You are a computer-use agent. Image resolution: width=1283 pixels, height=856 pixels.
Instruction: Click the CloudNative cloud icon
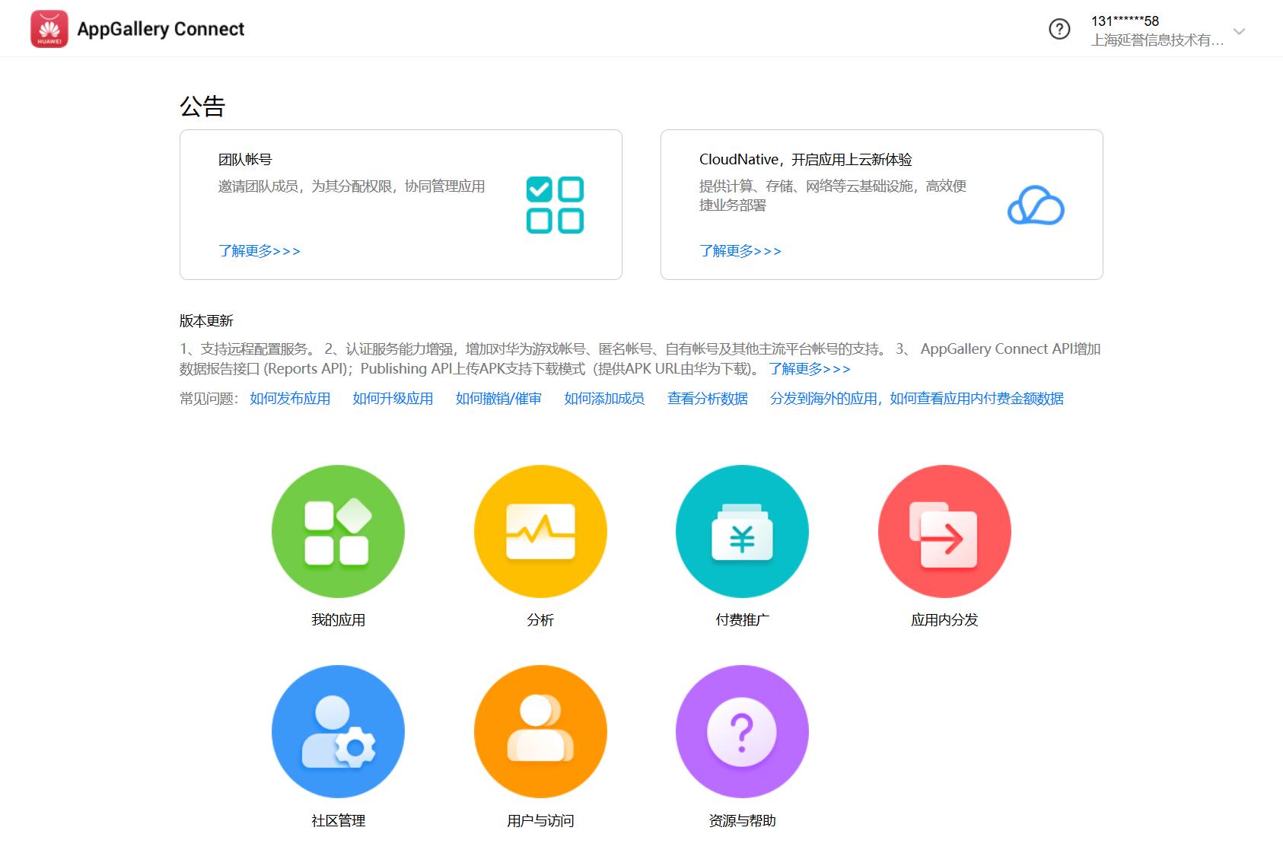1036,205
